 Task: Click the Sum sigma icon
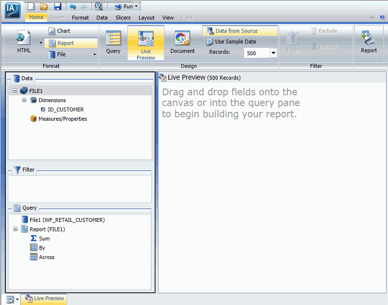(33, 238)
